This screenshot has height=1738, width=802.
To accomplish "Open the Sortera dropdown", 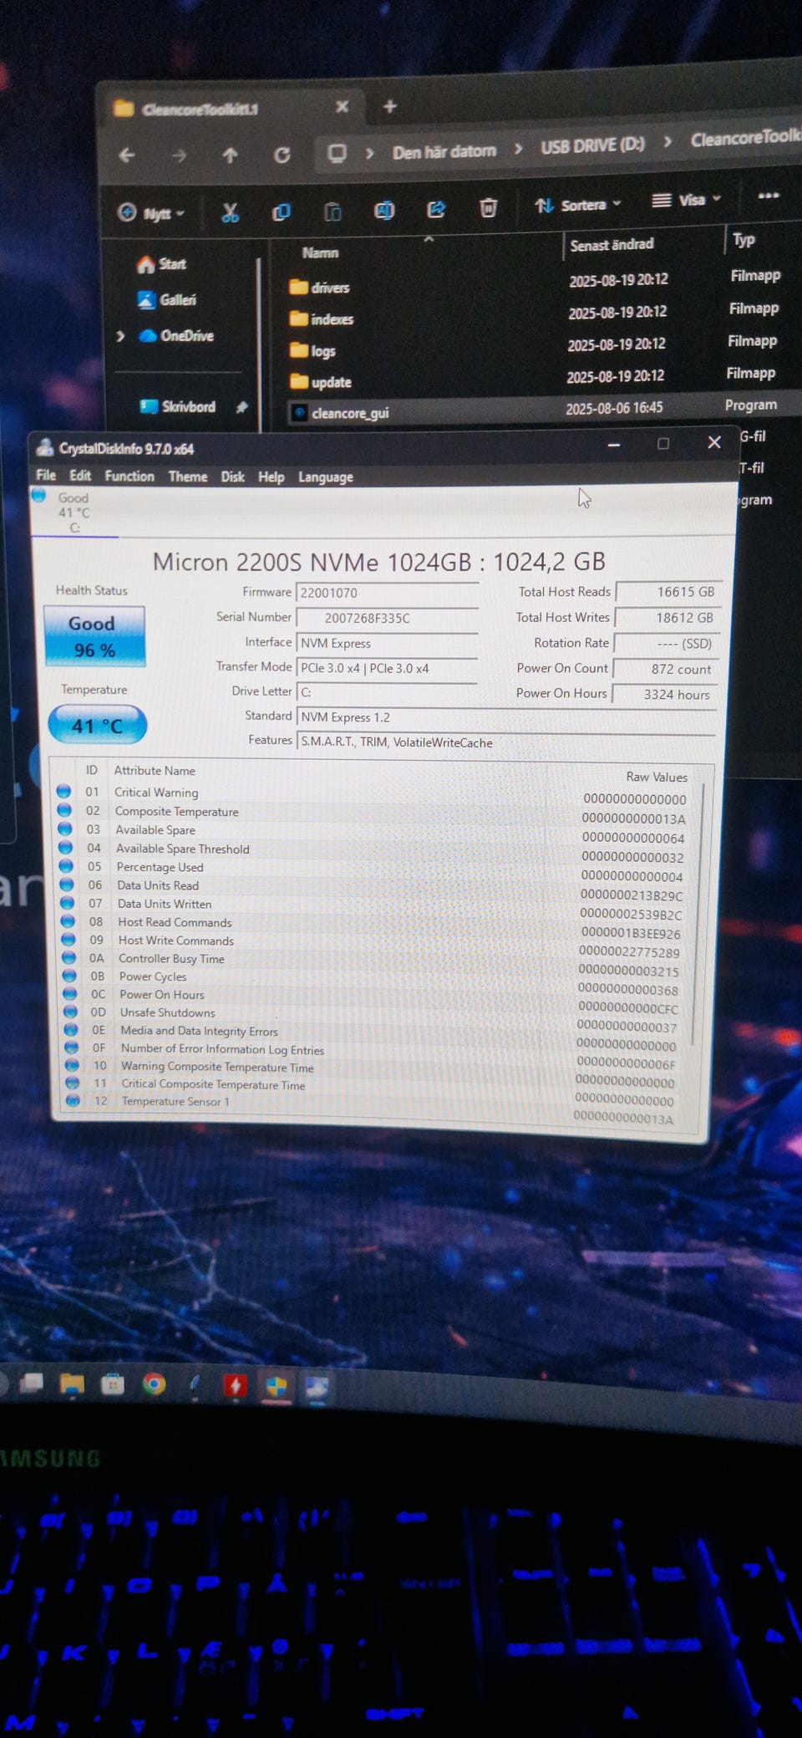I will pos(579,205).
